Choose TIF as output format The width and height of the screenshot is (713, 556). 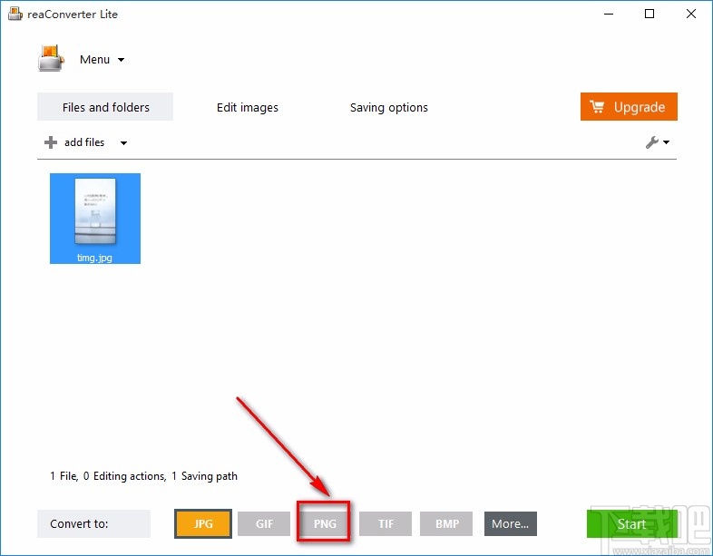(x=386, y=523)
